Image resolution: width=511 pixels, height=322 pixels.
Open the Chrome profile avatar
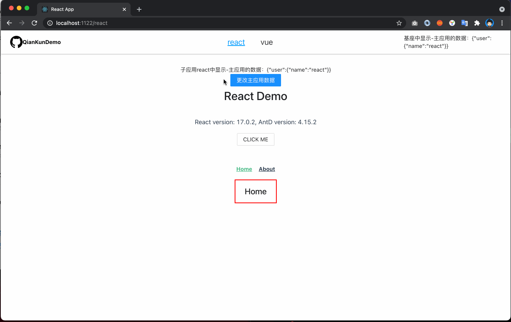tap(490, 23)
